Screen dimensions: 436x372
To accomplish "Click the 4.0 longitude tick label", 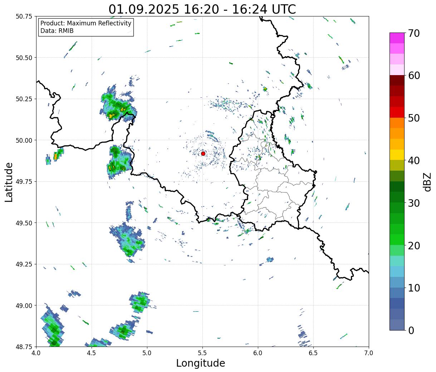I will [x=36, y=353].
